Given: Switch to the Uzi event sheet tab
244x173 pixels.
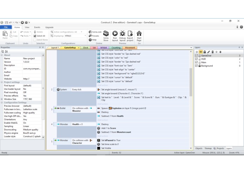Looking at the screenshot, I should click(94, 48).
